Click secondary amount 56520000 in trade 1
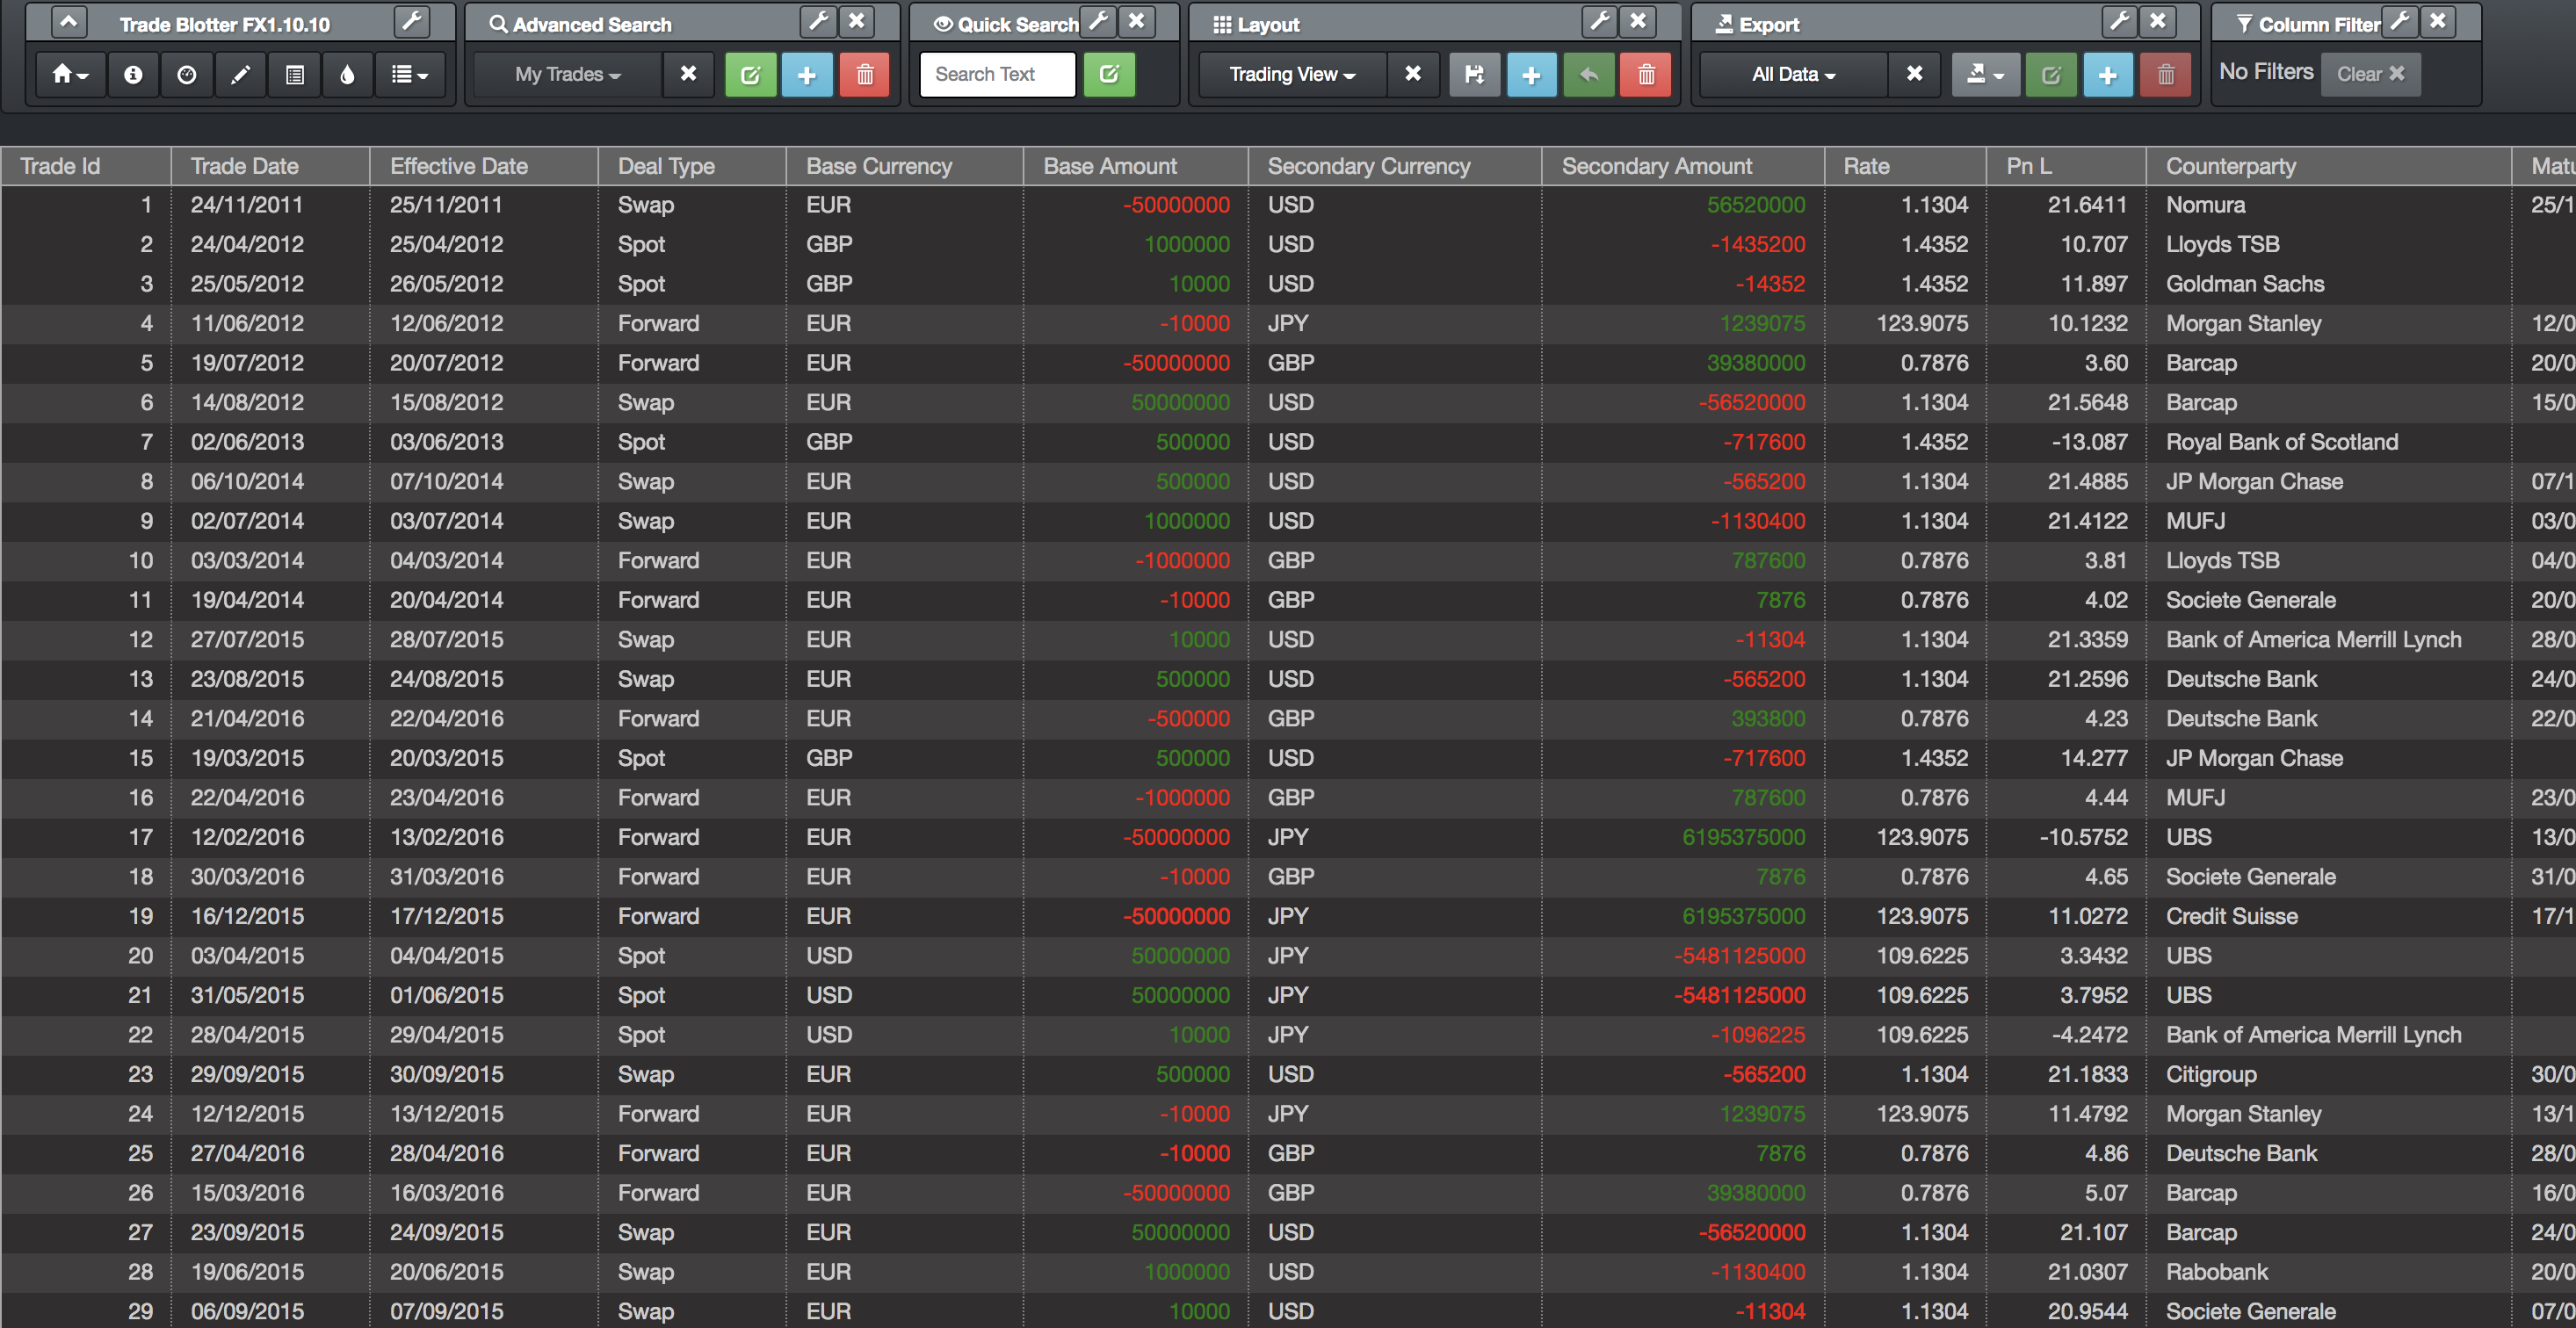Viewport: 2576px width, 1328px height. 1683,205
